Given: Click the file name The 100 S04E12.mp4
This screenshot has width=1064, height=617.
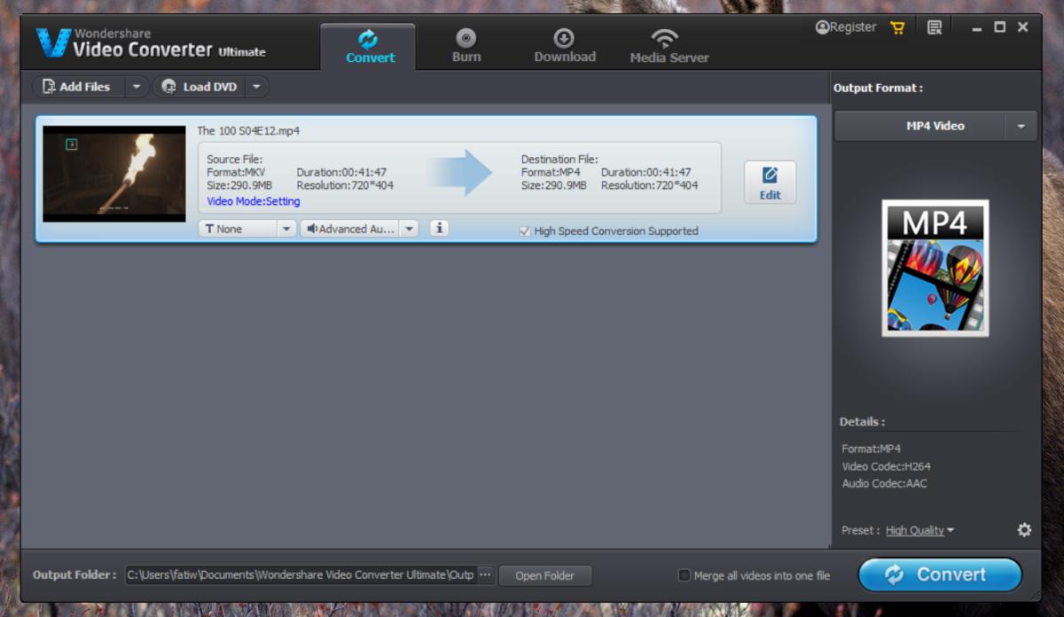Looking at the screenshot, I should pos(248,131).
